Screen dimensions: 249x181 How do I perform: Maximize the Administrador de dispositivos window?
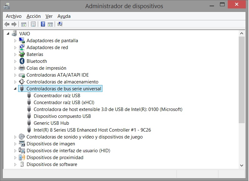tap(222, 5)
